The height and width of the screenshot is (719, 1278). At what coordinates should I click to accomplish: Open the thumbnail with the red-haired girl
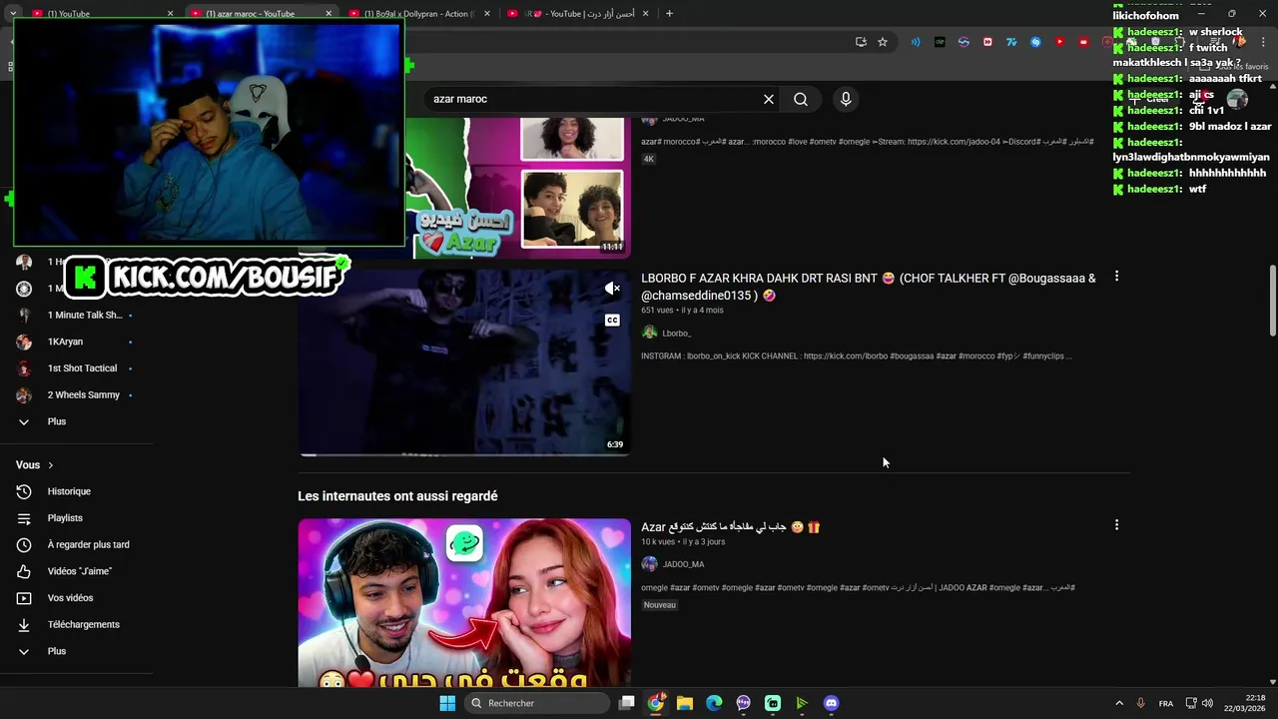(x=464, y=602)
